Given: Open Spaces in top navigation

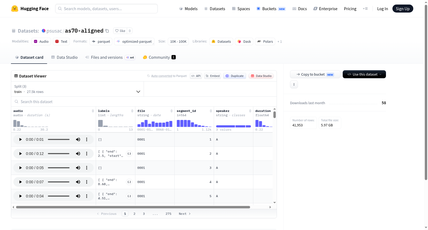Looking at the screenshot, I should pyautogui.click(x=241, y=9).
